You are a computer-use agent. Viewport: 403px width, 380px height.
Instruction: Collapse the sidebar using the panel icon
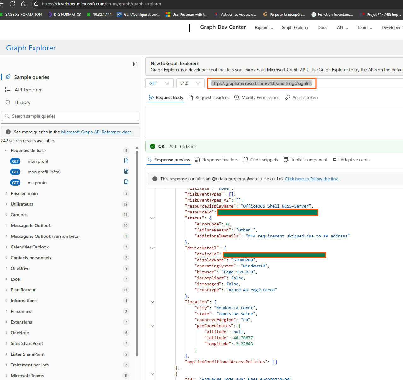[x=134, y=64]
